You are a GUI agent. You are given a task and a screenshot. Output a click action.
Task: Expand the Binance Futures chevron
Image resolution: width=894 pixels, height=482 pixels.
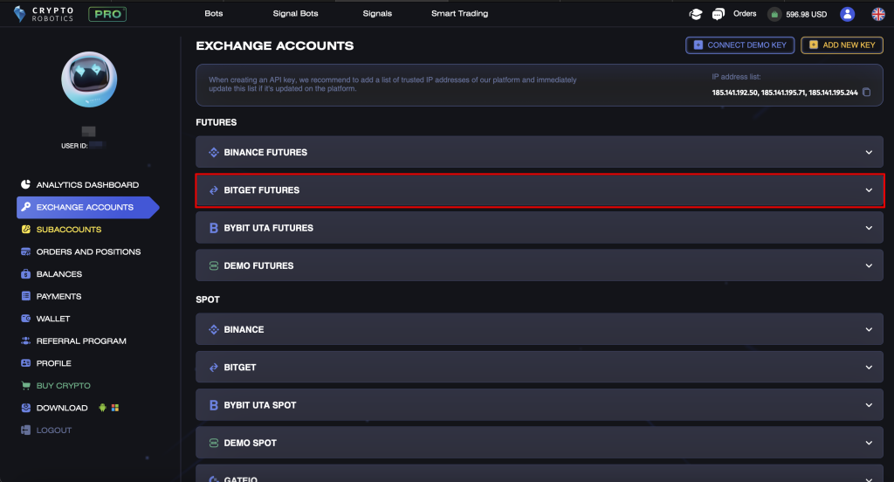click(869, 152)
